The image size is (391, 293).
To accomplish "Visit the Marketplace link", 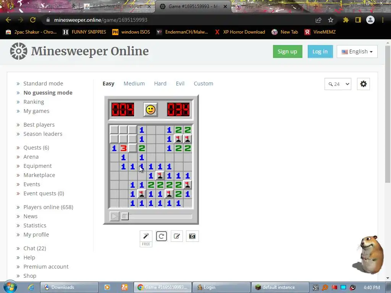I will pos(39,175).
